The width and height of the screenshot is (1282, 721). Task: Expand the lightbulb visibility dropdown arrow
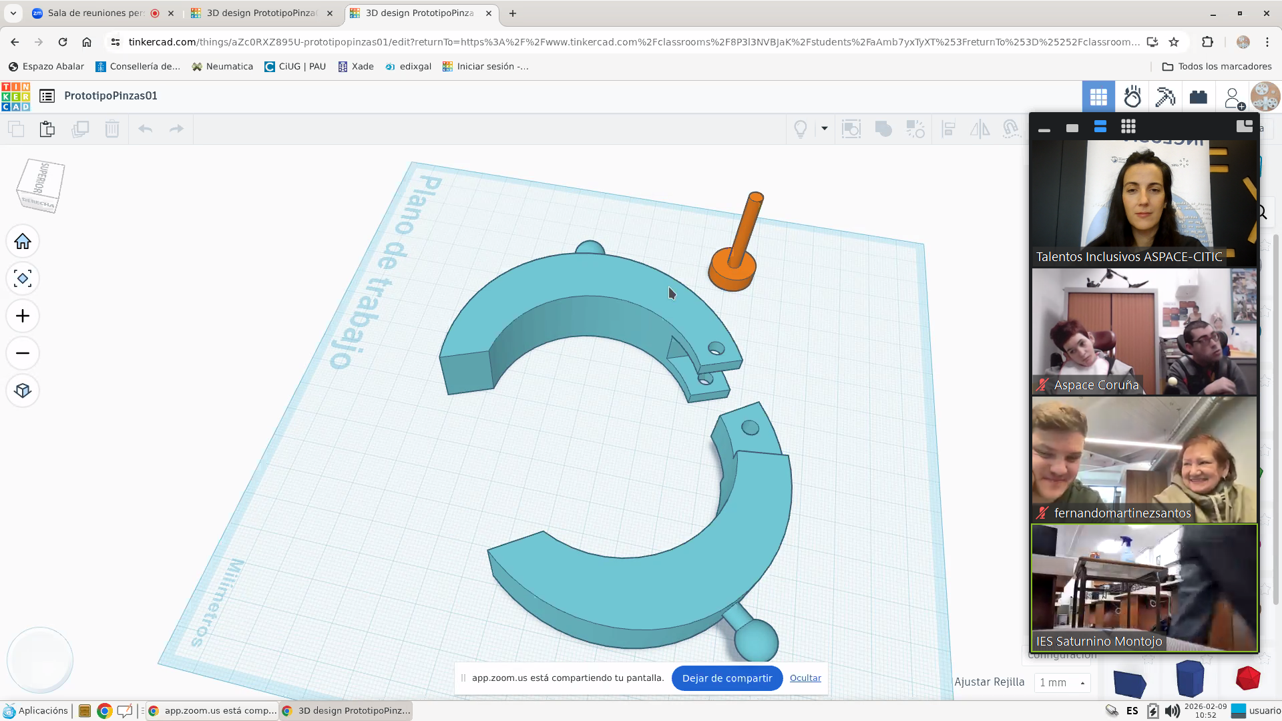click(x=825, y=129)
